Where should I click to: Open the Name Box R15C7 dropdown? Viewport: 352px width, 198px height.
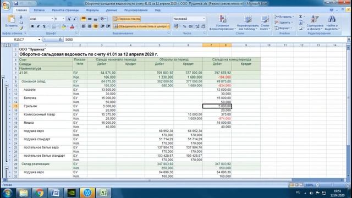pos(39,40)
